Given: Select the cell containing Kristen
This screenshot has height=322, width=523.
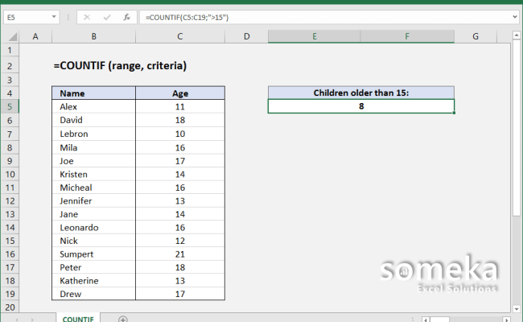Looking at the screenshot, I should [x=93, y=174].
